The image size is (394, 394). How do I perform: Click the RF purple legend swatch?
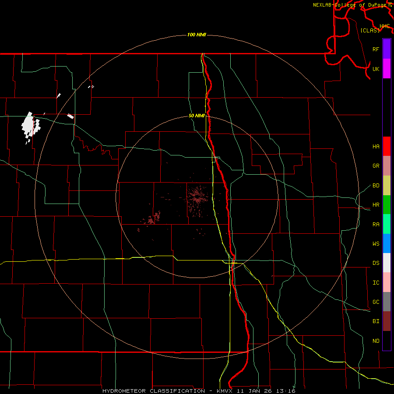[x=387, y=49]
